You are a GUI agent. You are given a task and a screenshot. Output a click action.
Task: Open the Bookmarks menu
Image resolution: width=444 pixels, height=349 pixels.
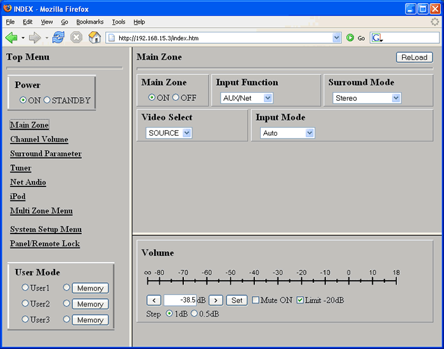click(89, 22)
